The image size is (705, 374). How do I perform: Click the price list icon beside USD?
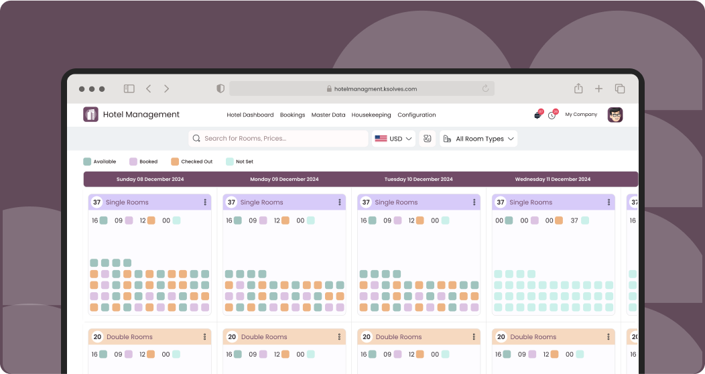click(427, 139)
